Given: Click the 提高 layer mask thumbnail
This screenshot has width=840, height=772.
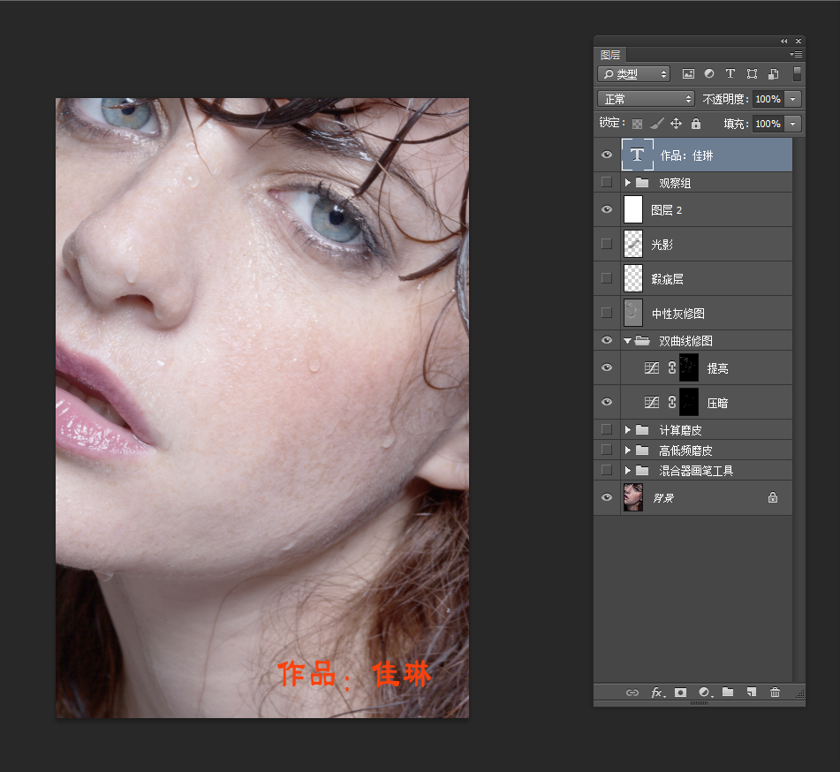Looking at the screenshot, I should pos(689,367).
